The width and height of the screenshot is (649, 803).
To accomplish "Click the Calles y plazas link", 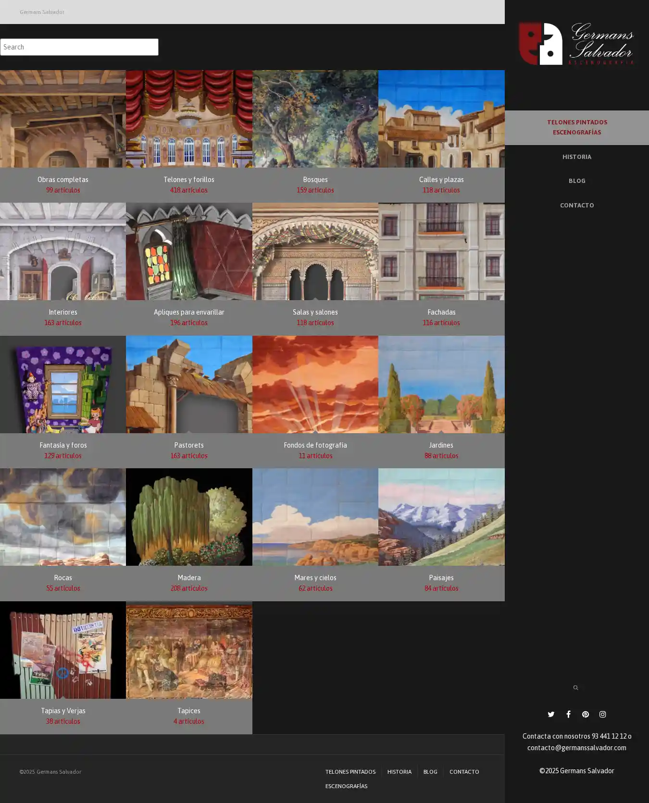I will point(441,180).
